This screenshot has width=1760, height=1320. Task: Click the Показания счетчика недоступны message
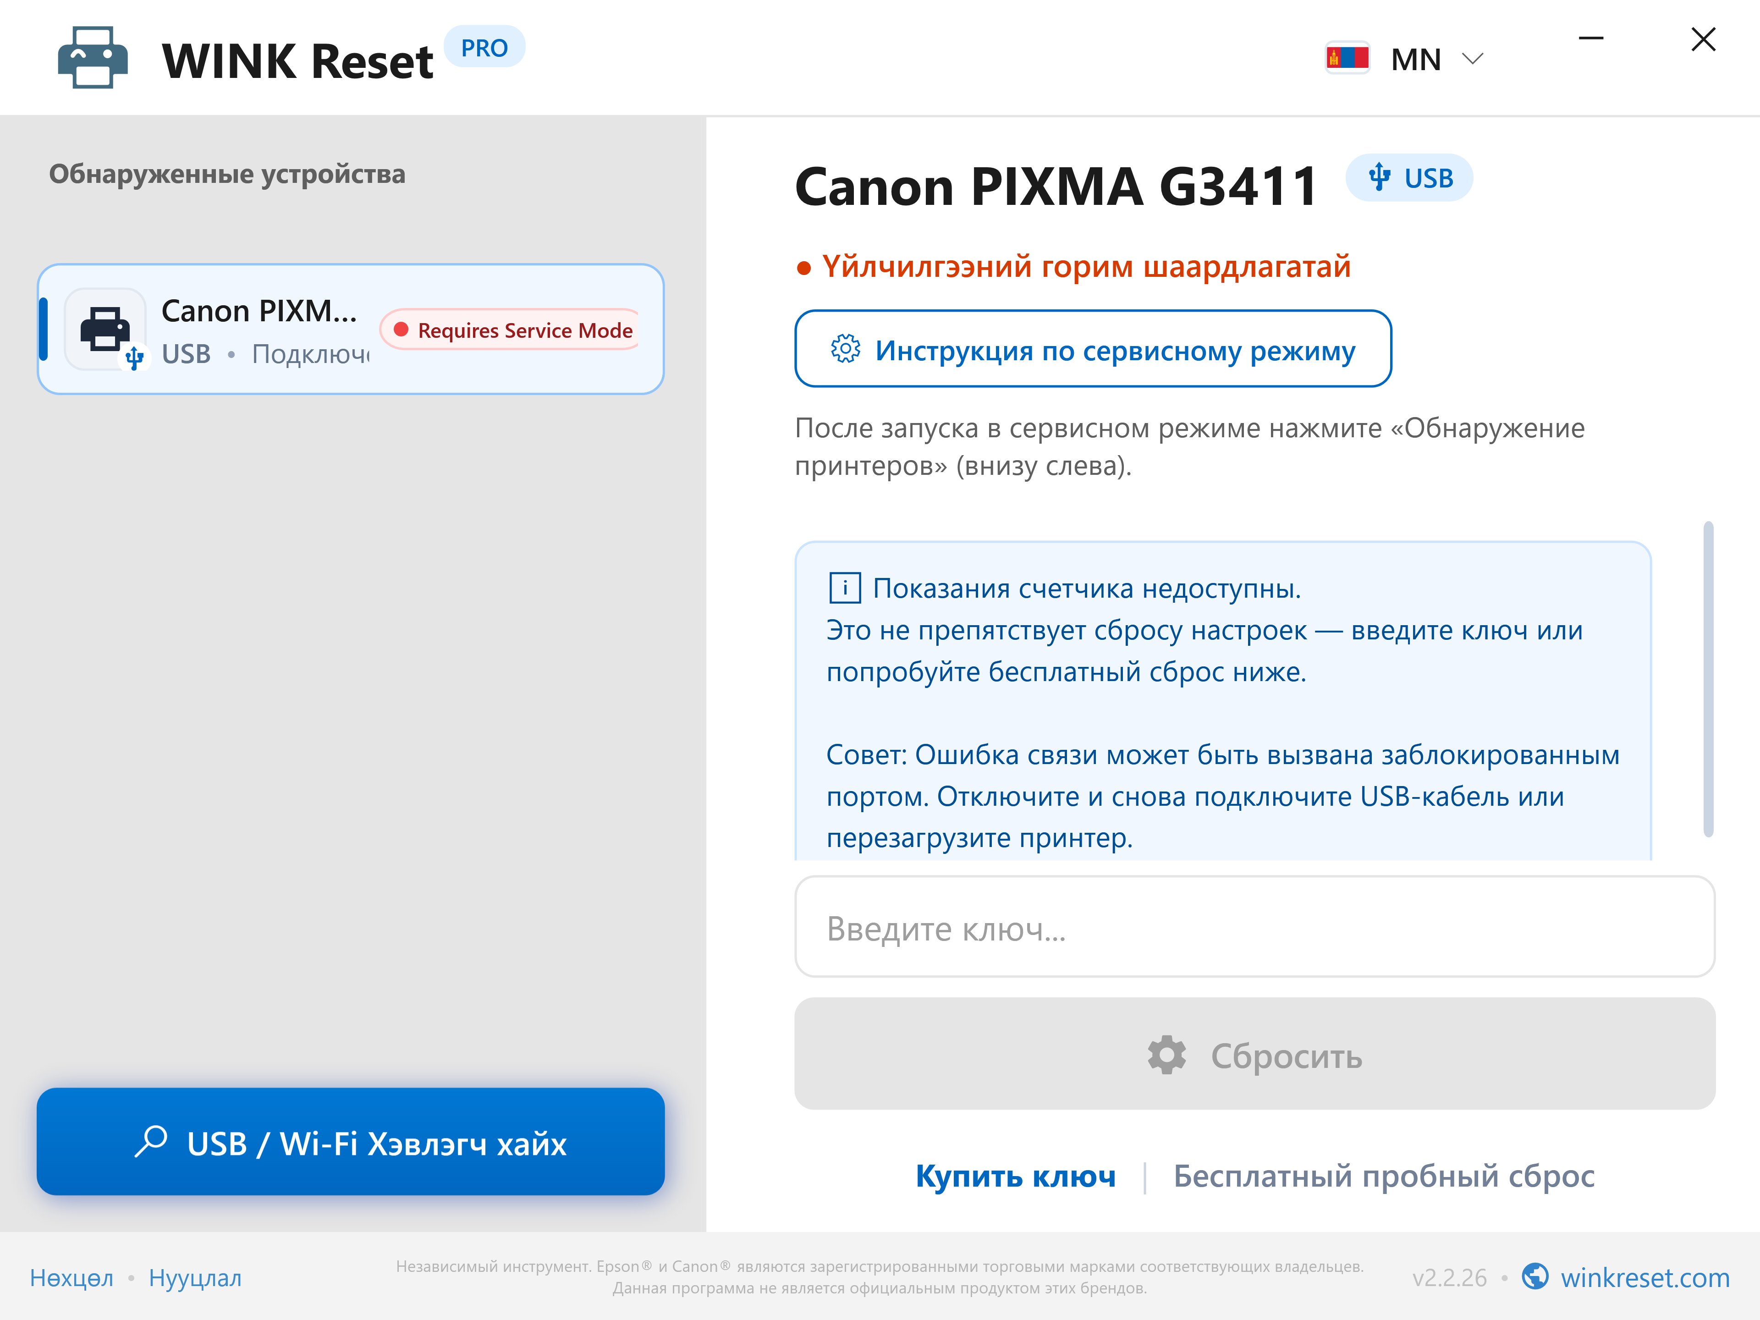pyautogui.click(x=1087, y=589)
